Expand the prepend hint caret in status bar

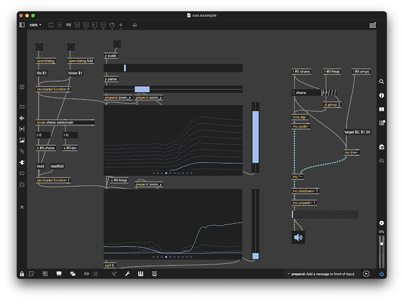point(288,274)
